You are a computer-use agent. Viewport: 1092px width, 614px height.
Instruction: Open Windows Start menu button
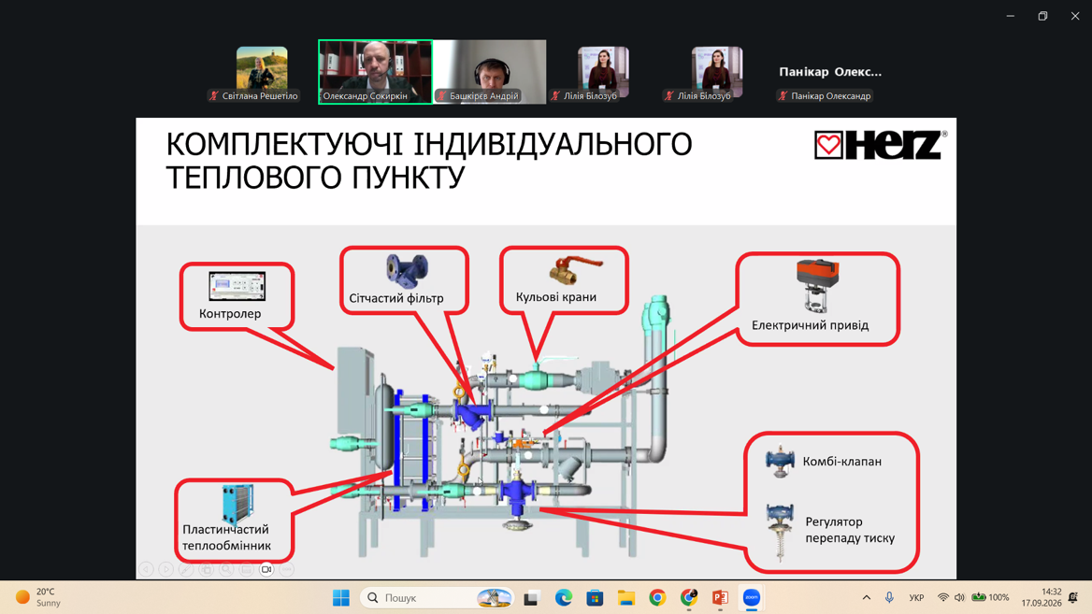coord(341,597)
